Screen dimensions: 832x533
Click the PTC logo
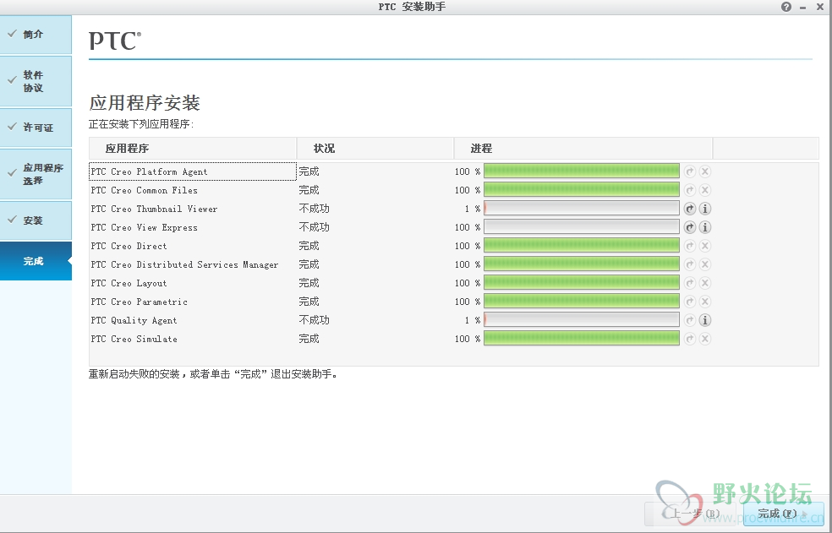coord(115,41)
